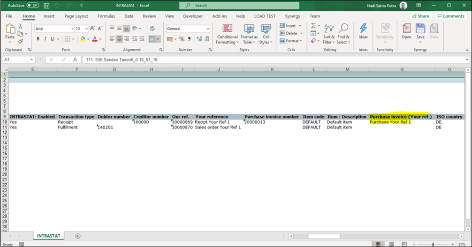Click the Borders icon
The height and width of the screenshot is (247, 472).
(68, 39)
